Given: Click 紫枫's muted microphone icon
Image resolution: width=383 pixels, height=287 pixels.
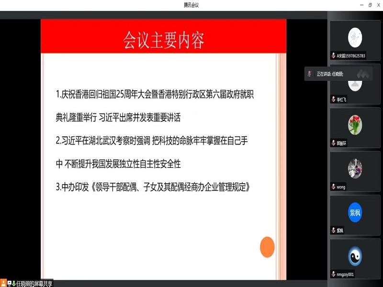Looking at the screenshot, I should point(333,231).
